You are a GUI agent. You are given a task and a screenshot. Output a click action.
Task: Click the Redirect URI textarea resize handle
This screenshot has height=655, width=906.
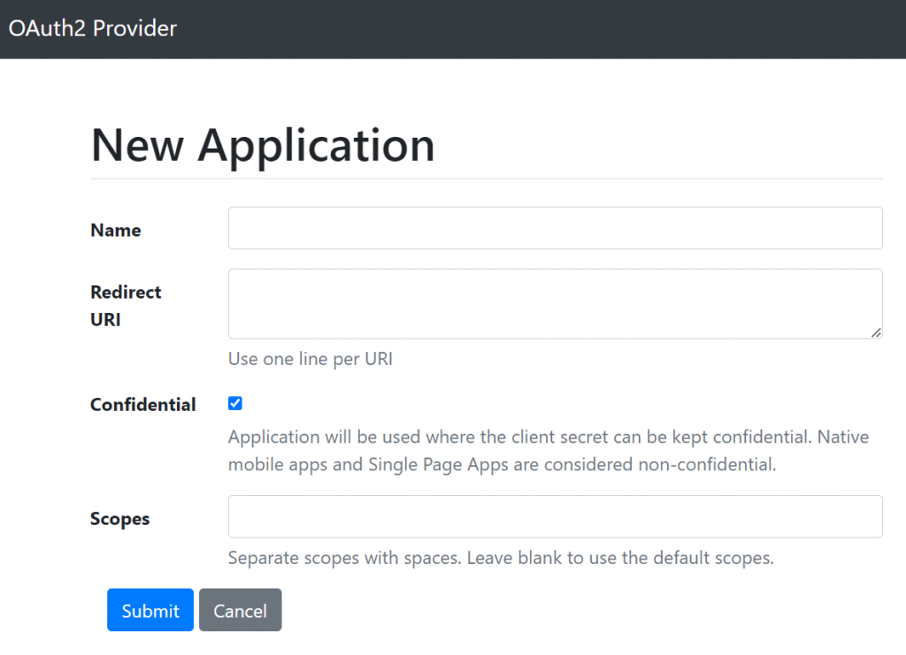(875, 331)
